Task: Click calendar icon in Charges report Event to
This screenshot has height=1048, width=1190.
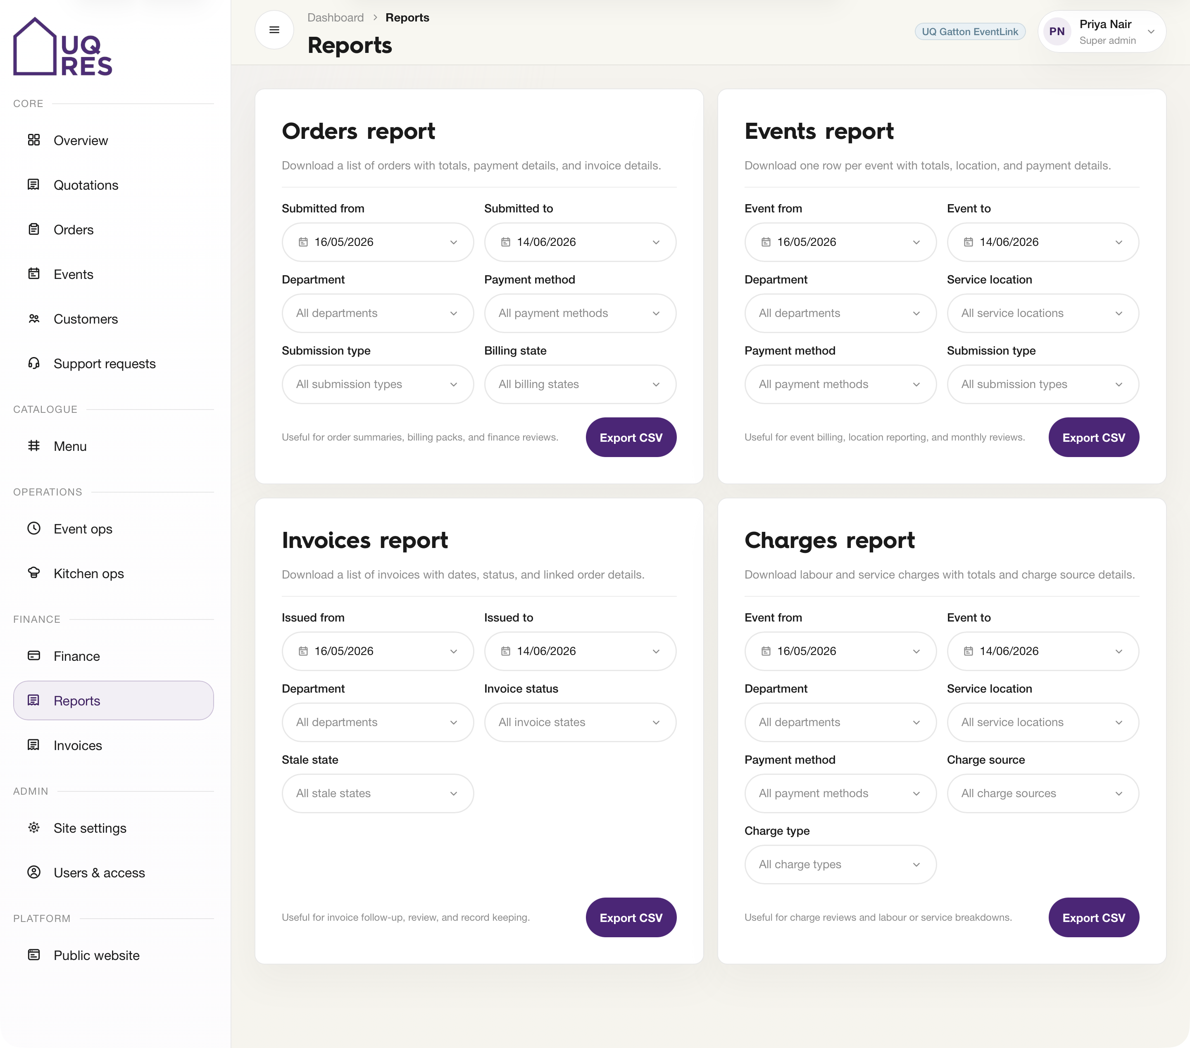Action: pos(968,652)
